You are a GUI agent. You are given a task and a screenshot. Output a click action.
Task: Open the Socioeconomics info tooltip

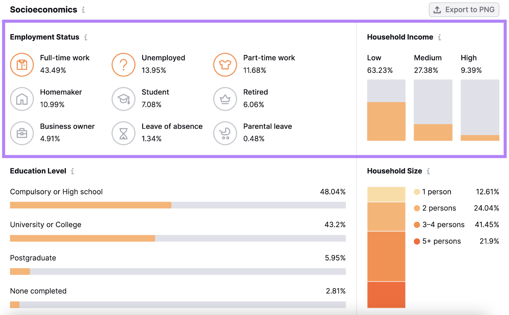pyautogui.click(x=83, y=10)
